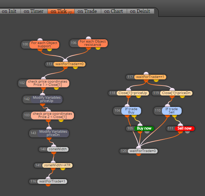Click input port atop support block
Screen dimensions: 205x196
tap(40, 40)
